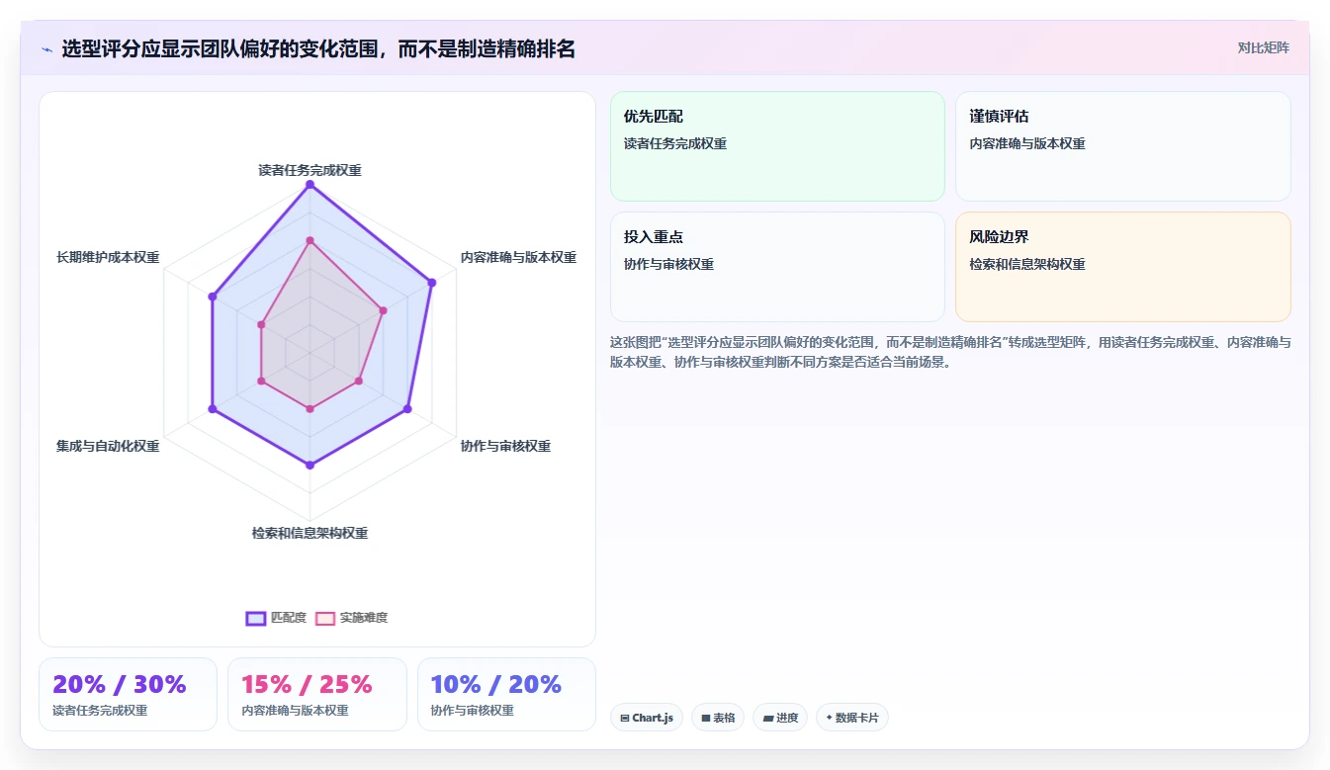Toggle the 实施难度 legend entry
Image resolution: width=1330 pixels, height=770 pixels.
pyautogui.click(x=351, y=618)
